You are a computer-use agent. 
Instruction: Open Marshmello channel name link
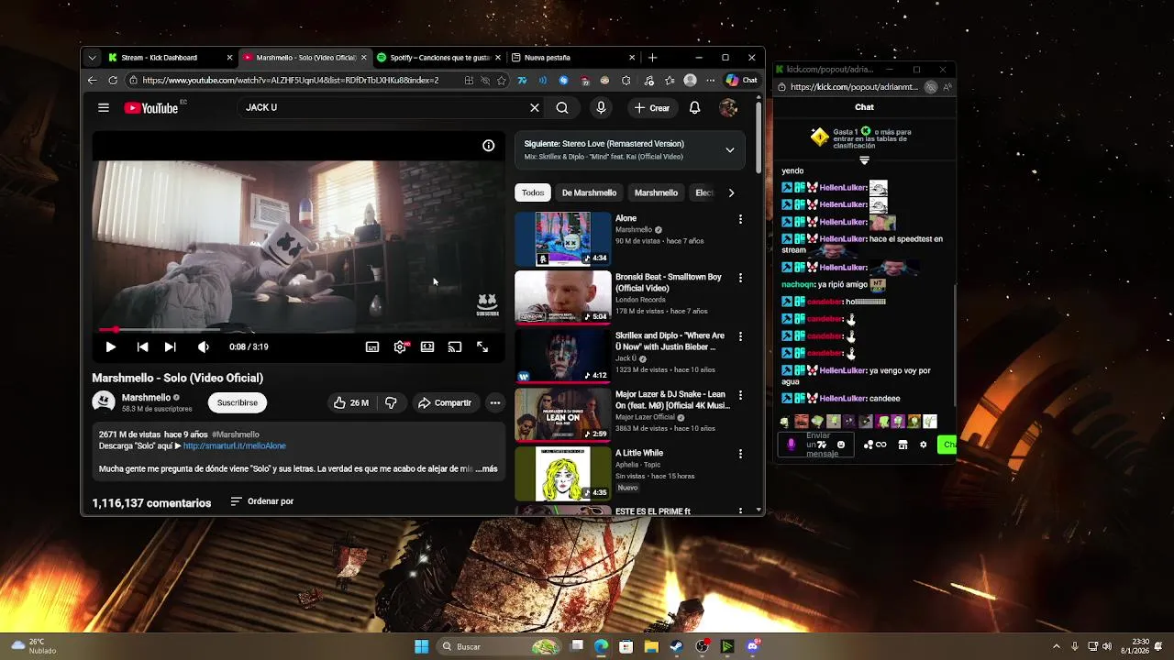coord(146,398)
